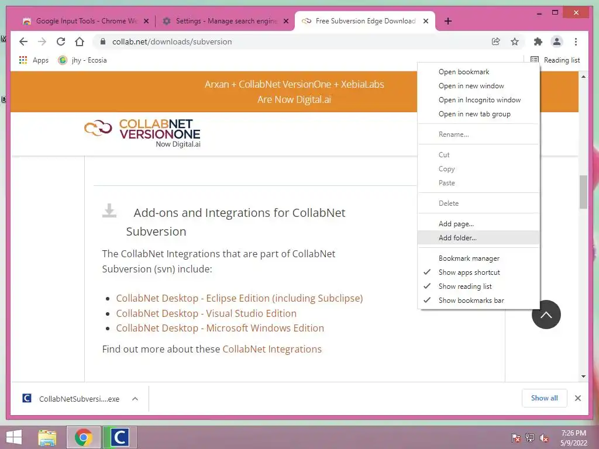Close the Settings tab
Viewport: 599px width, 449px height.
click(x=285, y=21)
